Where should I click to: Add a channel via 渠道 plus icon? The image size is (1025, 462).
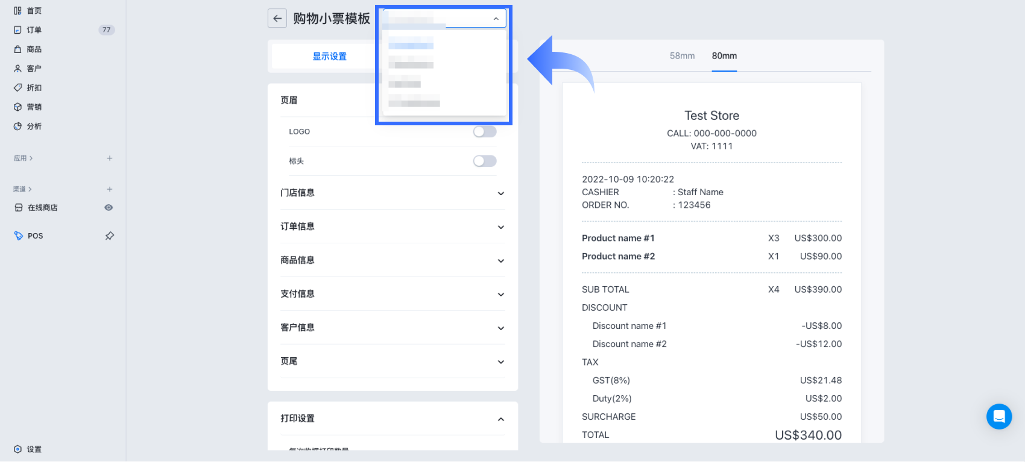pyautogui.click(x=110, y=189)
